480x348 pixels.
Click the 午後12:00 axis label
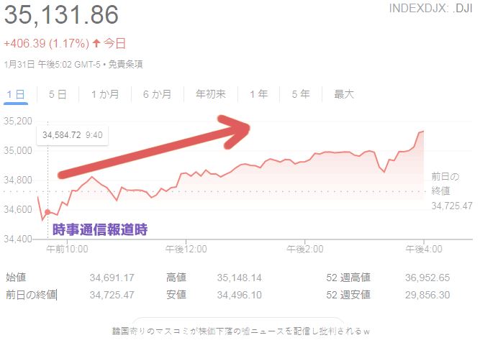coord(186,249)
